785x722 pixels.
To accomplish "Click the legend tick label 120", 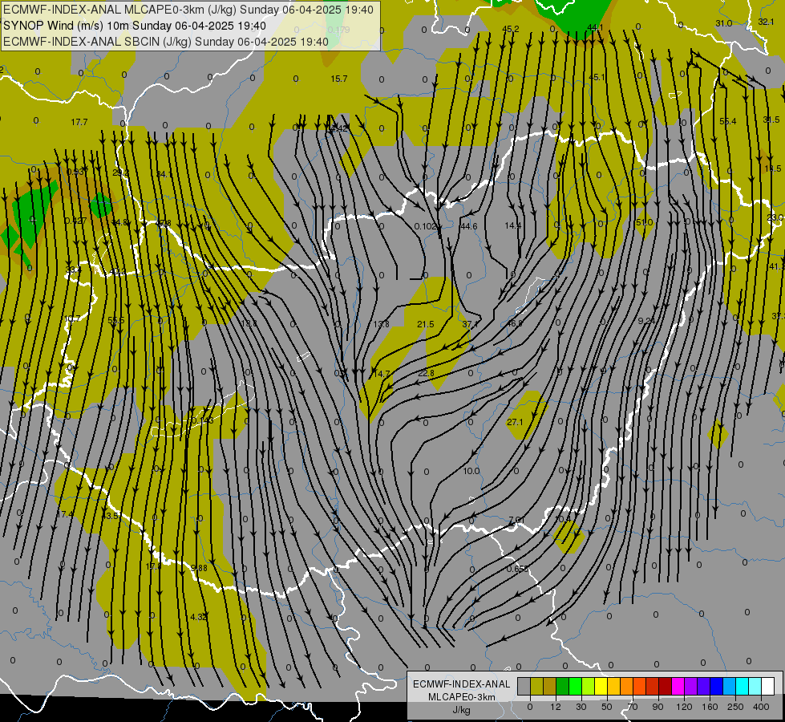I will pos(684,707).
